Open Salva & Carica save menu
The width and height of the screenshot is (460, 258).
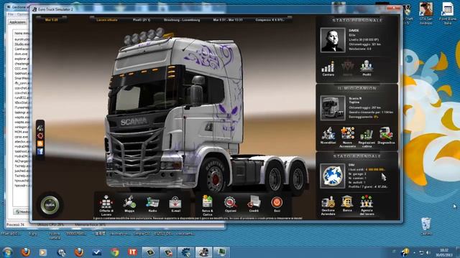coord(208,206)
